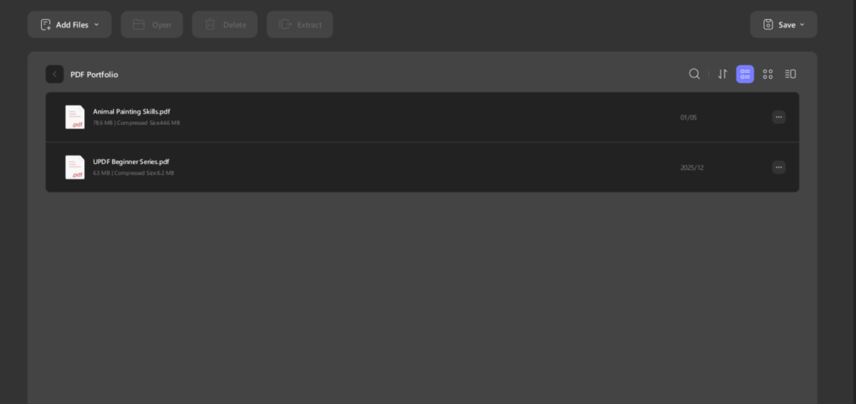This screenshot has width=856, height=404.
Task: Select the UPDF Beginner Series.pdf row
Action: [422, 167]
